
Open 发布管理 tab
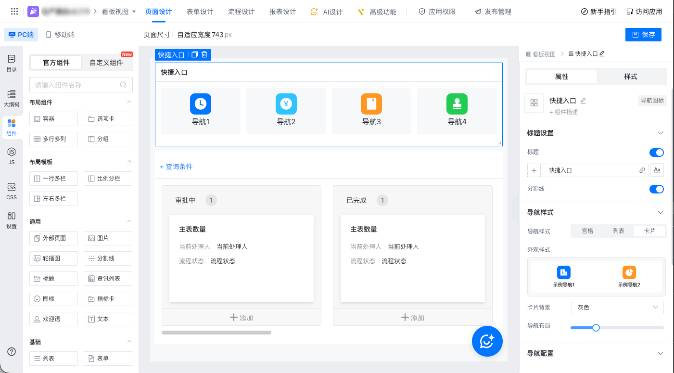[x=493, y=12]
